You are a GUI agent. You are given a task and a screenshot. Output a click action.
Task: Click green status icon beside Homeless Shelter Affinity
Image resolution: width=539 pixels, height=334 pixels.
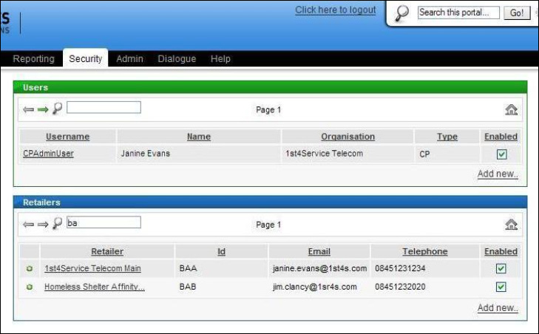[x=30, y=287]
